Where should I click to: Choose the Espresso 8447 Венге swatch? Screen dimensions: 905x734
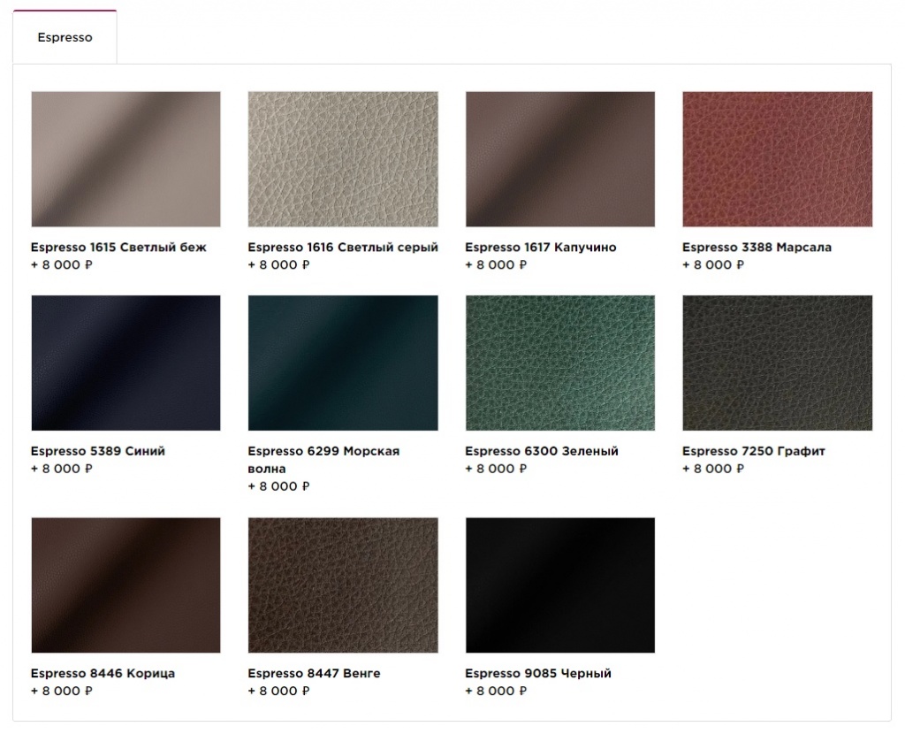pyautogui.click(x=343, y=585)
